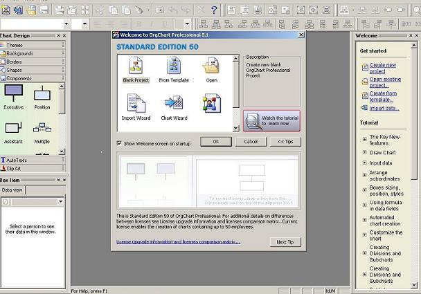Click Create new project link
421x294 pixels.
[x=383, y=68]
